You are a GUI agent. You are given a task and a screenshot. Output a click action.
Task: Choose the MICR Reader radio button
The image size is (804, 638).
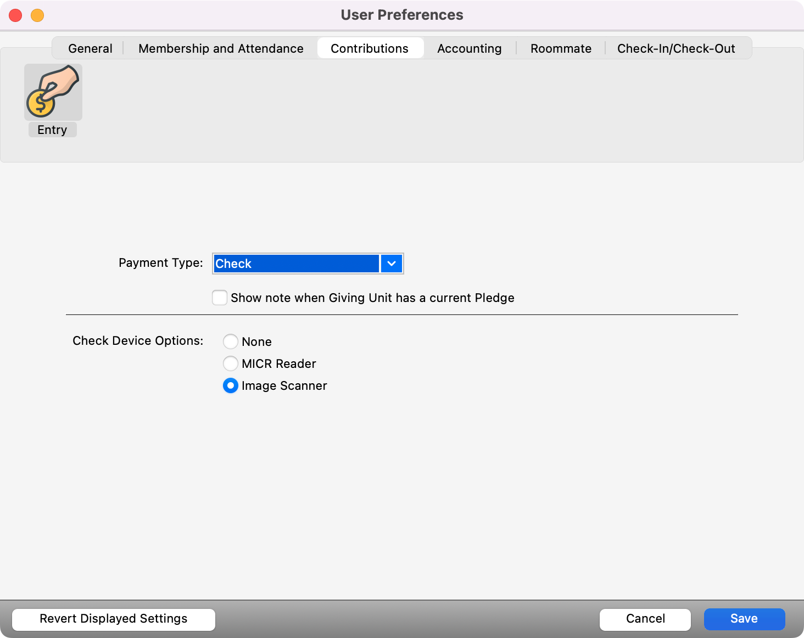pyautogui.click(x=231, y=363)
